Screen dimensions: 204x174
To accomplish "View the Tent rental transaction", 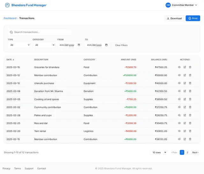I will coord(179,131).
